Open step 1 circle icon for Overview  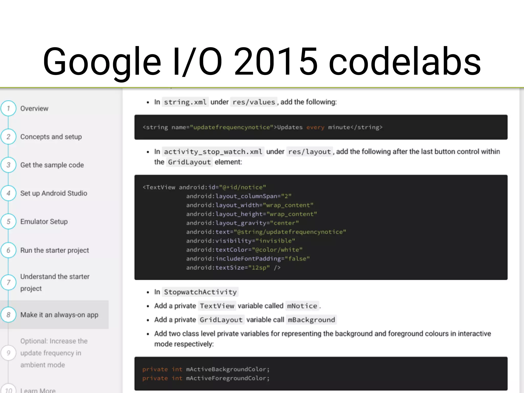point(8,108)
